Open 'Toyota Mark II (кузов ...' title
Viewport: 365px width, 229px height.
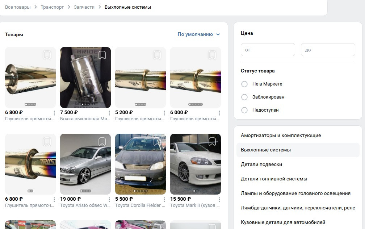pyautogui.click(x=195, y=205)
